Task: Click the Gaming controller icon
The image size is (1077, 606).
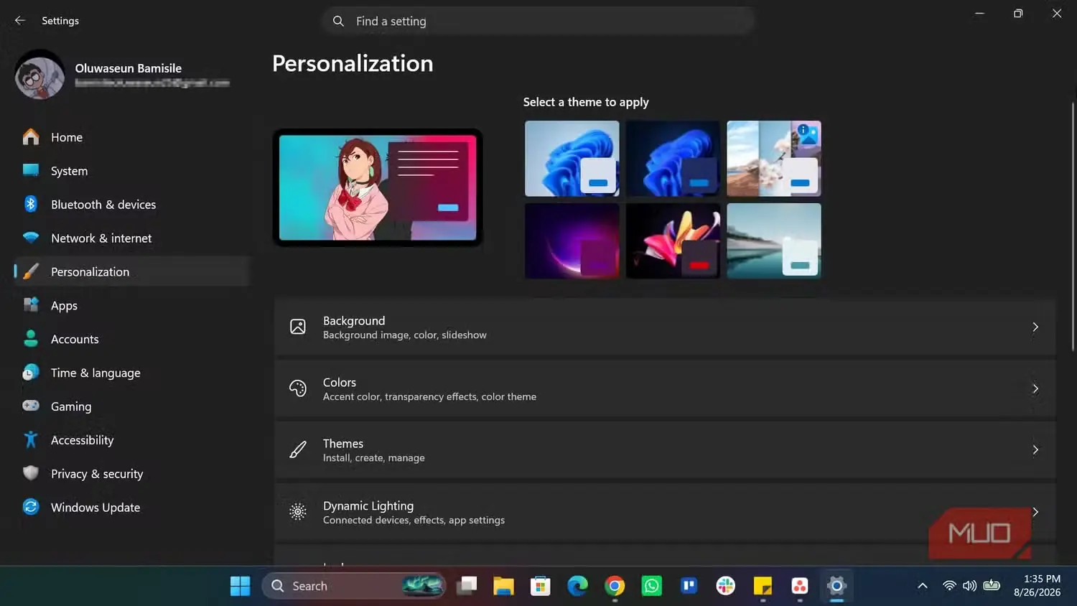Action: tap(31, 406)
